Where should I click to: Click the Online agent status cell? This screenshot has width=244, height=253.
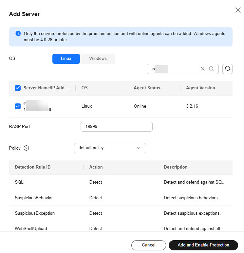pyautogui.click(x=140, y=106)
